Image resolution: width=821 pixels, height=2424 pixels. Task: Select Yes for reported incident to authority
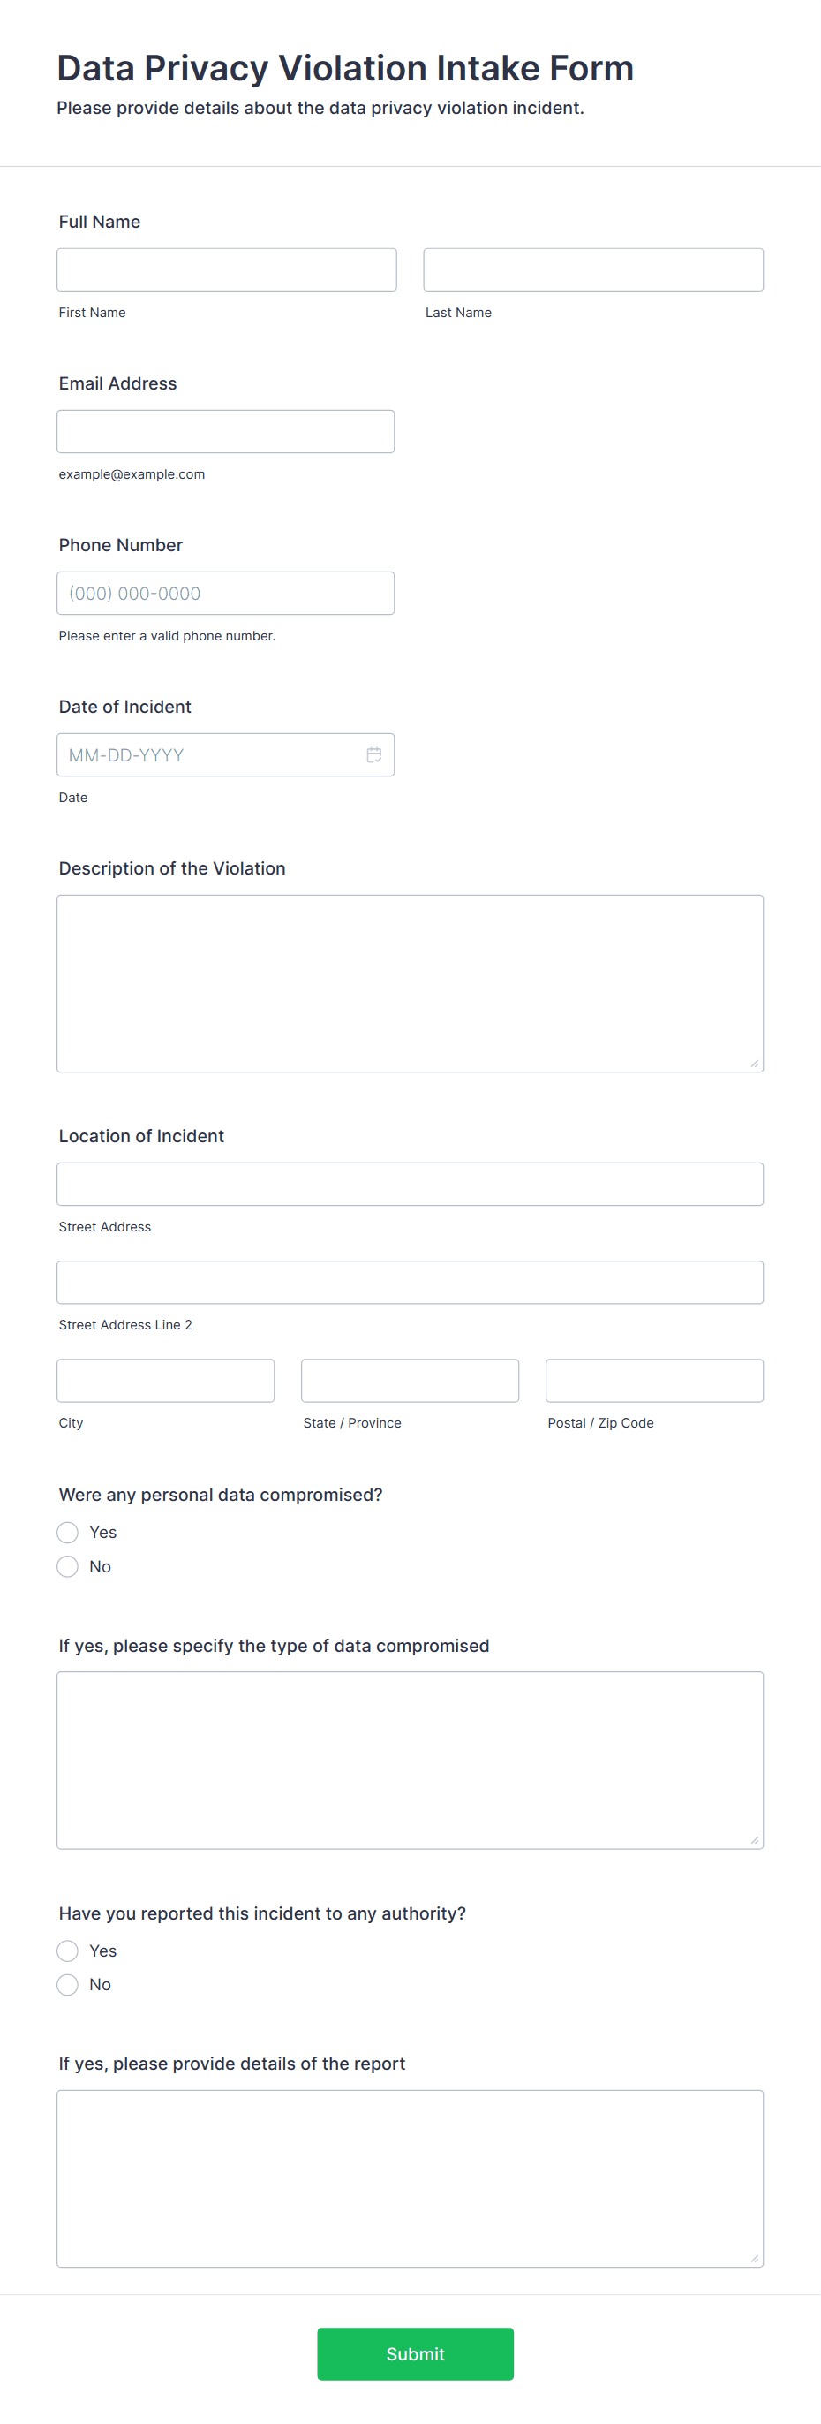tap(67, 1951)
